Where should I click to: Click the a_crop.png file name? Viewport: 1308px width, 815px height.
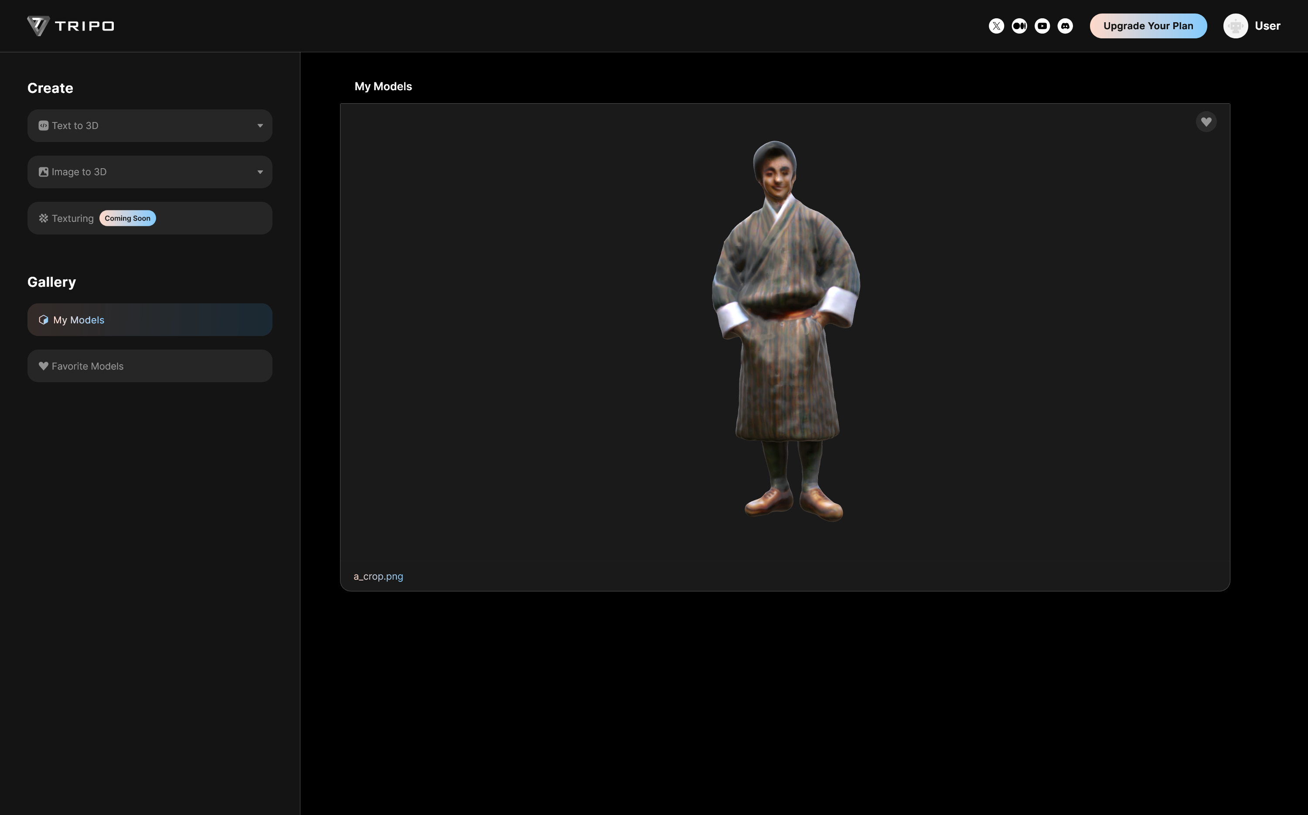tap(378, 576)
